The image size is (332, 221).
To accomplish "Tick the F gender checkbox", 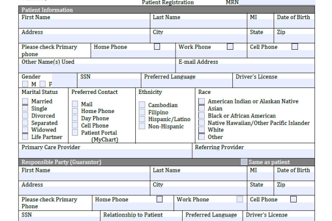I will point(43,84).
